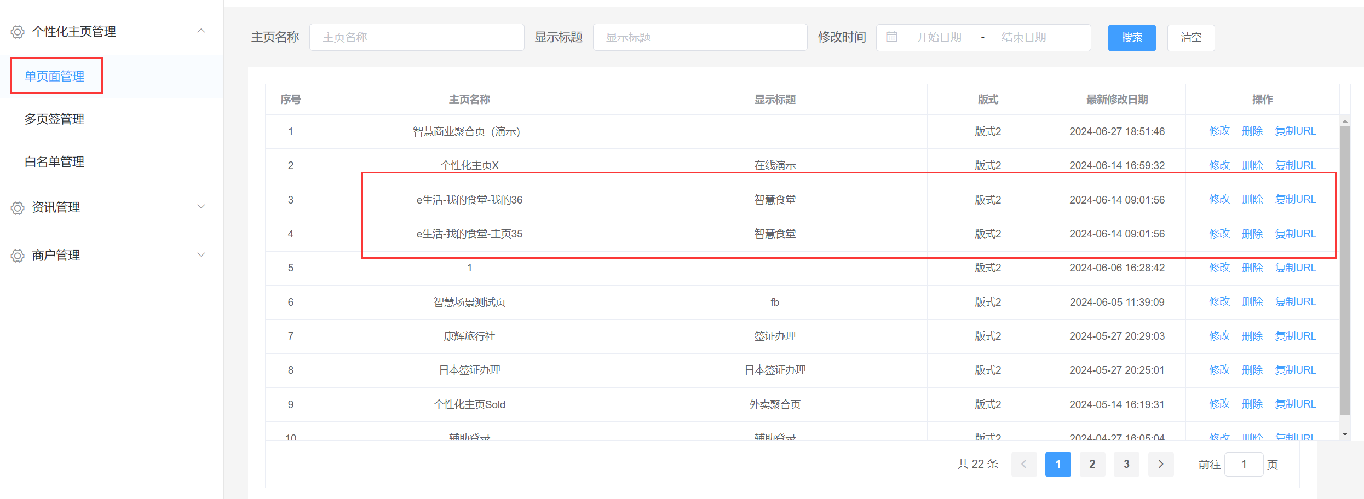Click the gear icon beside 商户管理
1364x499 pixels.
(x=18, y=256)
